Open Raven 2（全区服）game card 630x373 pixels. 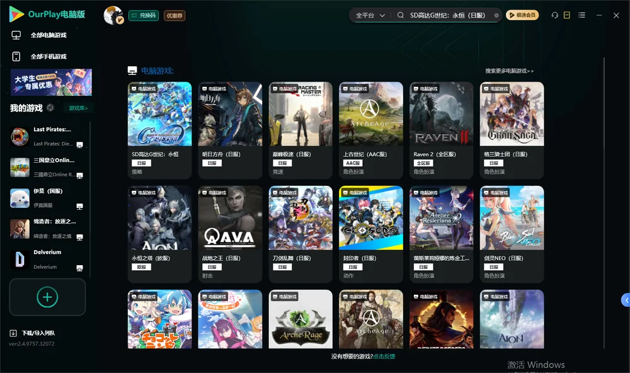(x=442, y=130)
